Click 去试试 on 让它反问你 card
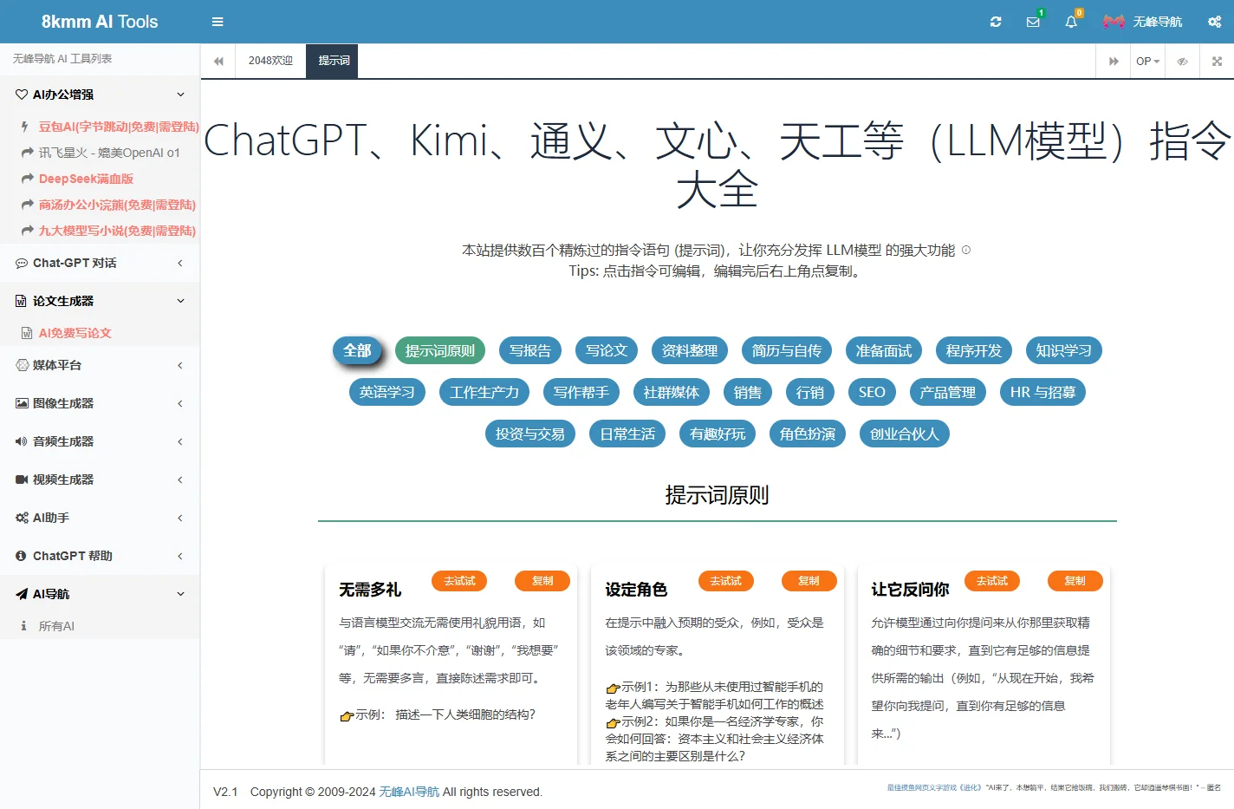Screen dimensions: 1234x809 [992, 581]
